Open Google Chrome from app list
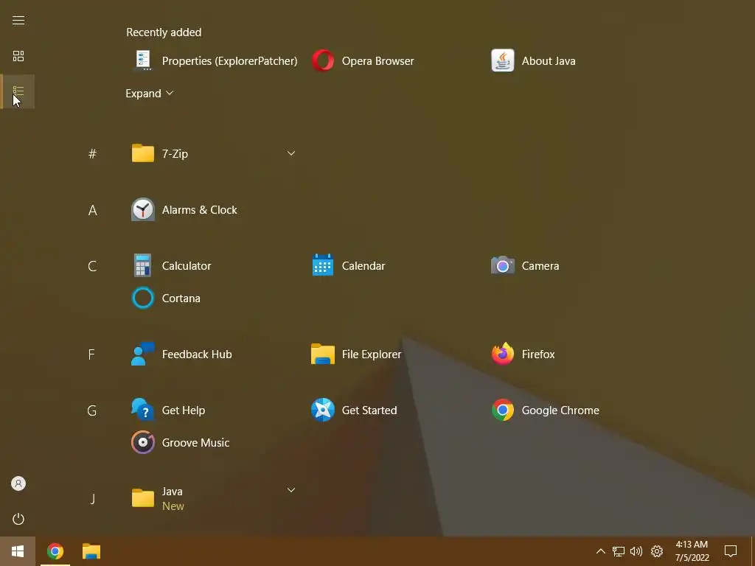Image resolution: width=755 pixels, height=566 pixels. point(503,410)
